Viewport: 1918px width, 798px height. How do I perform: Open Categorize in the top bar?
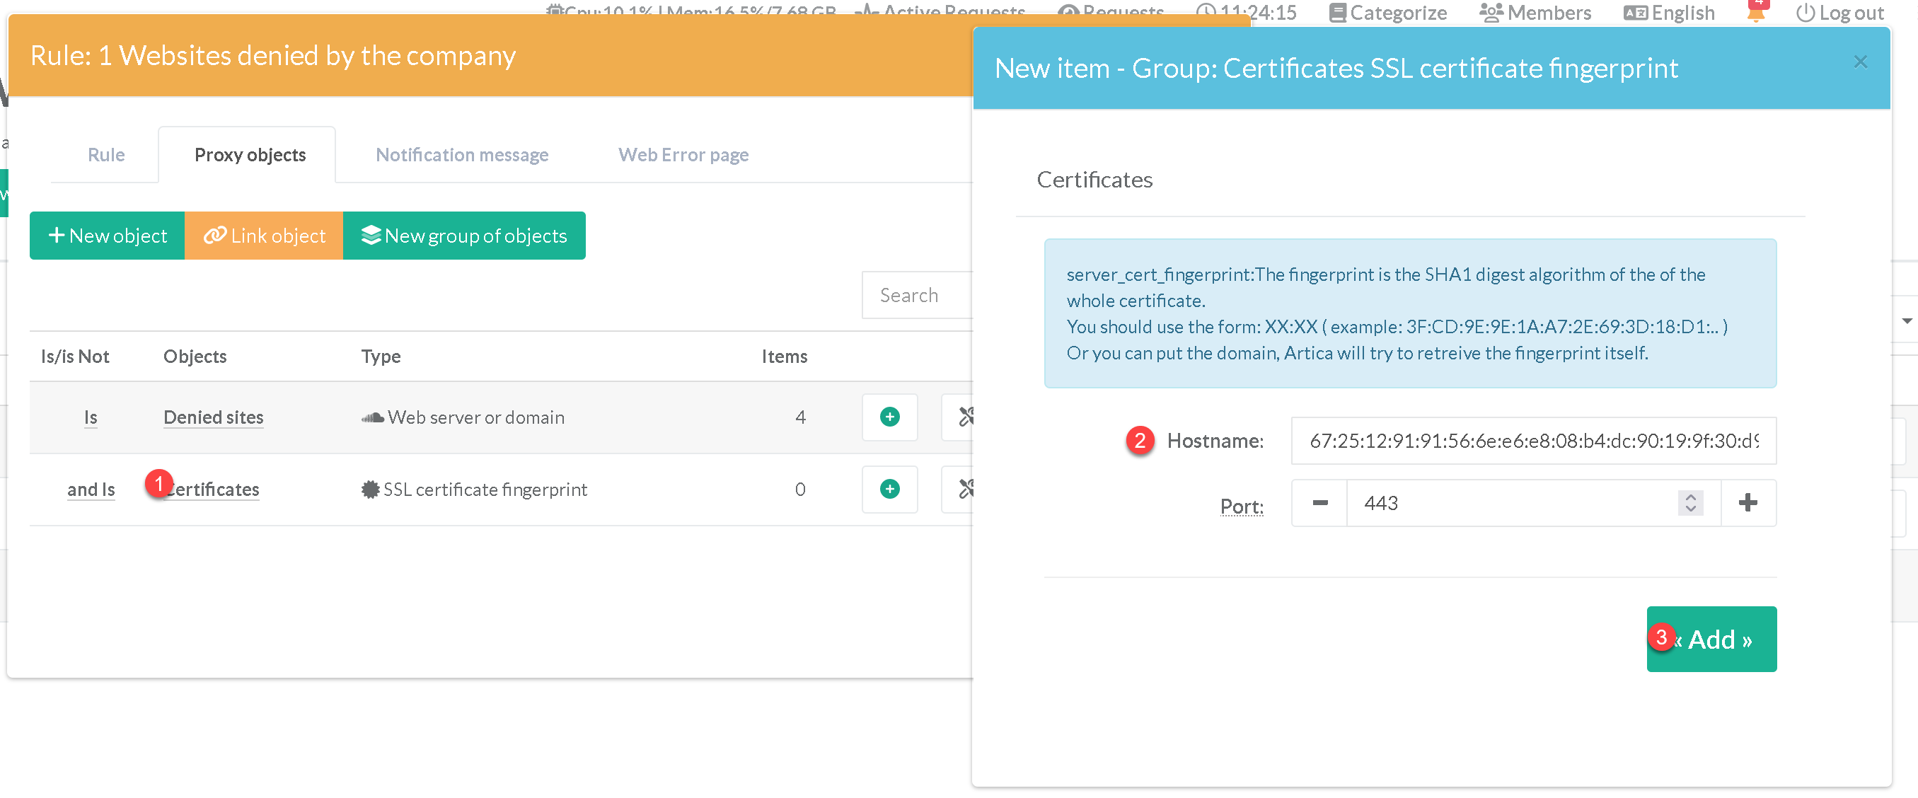tap(1388, 13)
